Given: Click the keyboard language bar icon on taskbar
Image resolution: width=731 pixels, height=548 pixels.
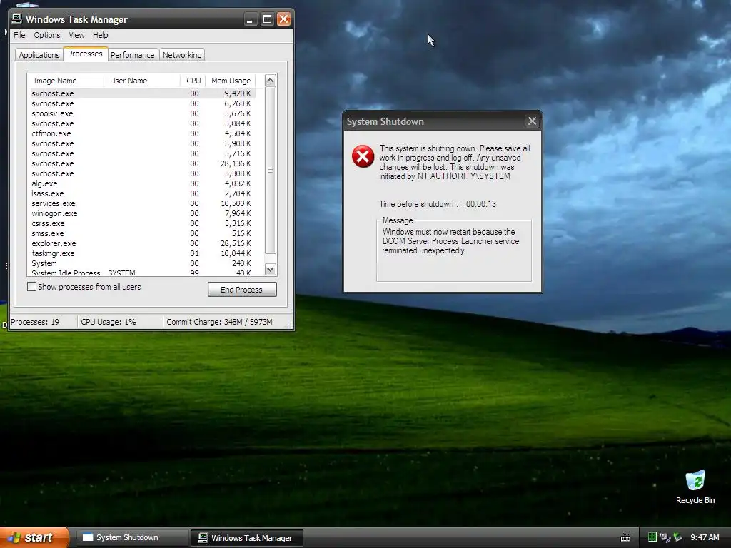Looking at the screenshot, I should [x=625, y=538].
